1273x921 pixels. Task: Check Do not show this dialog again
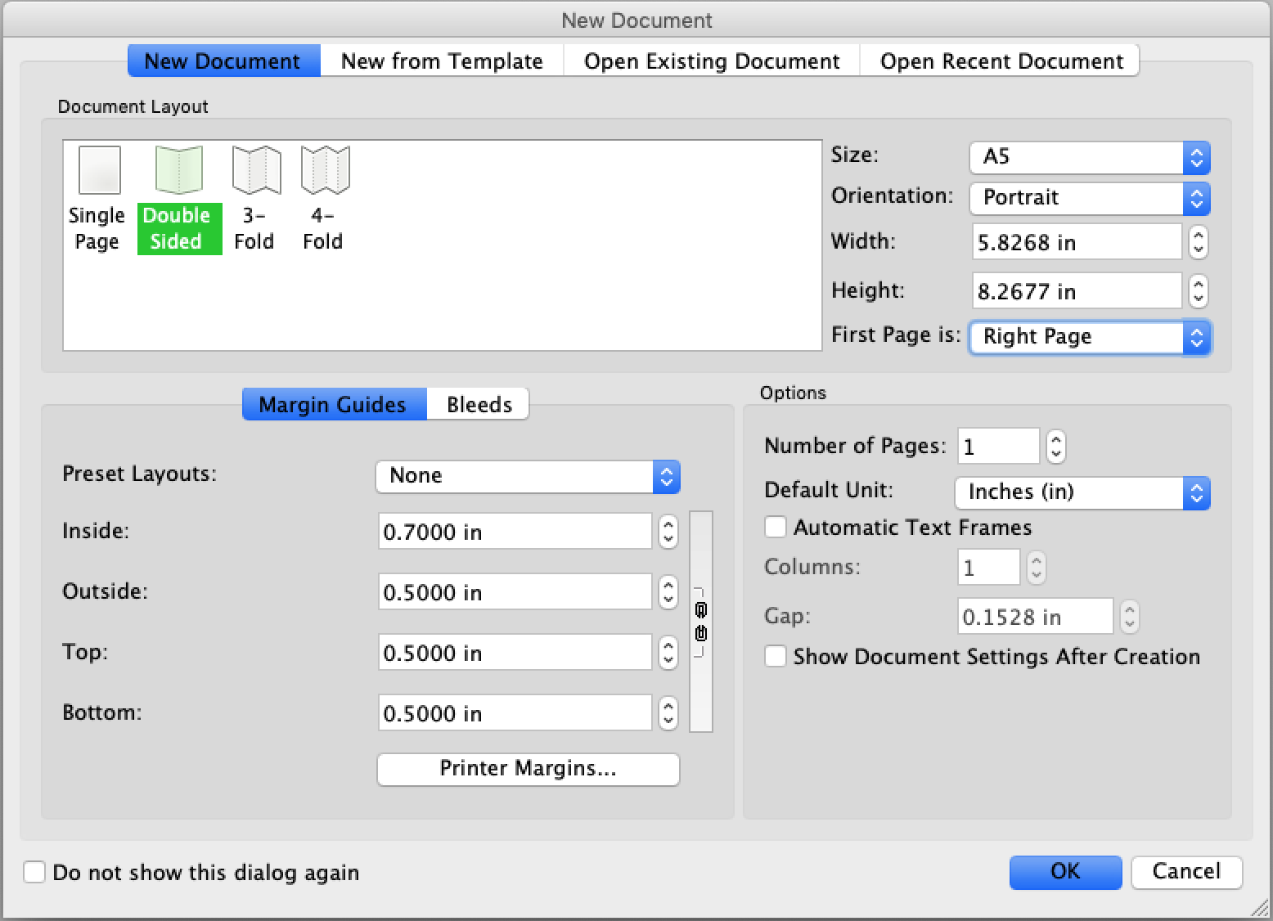(34, 872)
